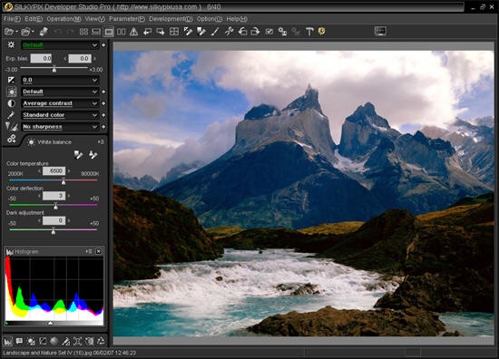Viewport: 499px width, 359px height.
Task: Toggle the single preview display mode
Action: pos(109,32)
